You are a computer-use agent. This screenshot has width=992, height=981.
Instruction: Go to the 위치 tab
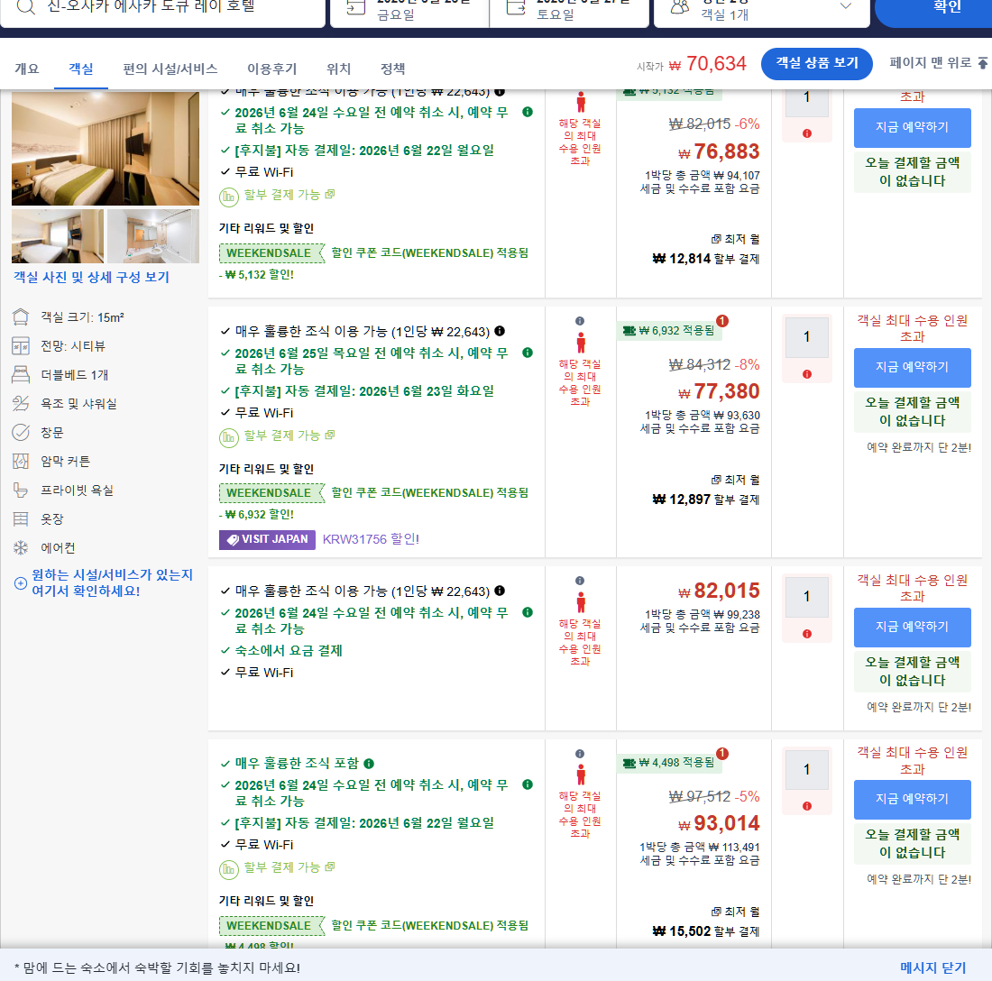(338, 69)
